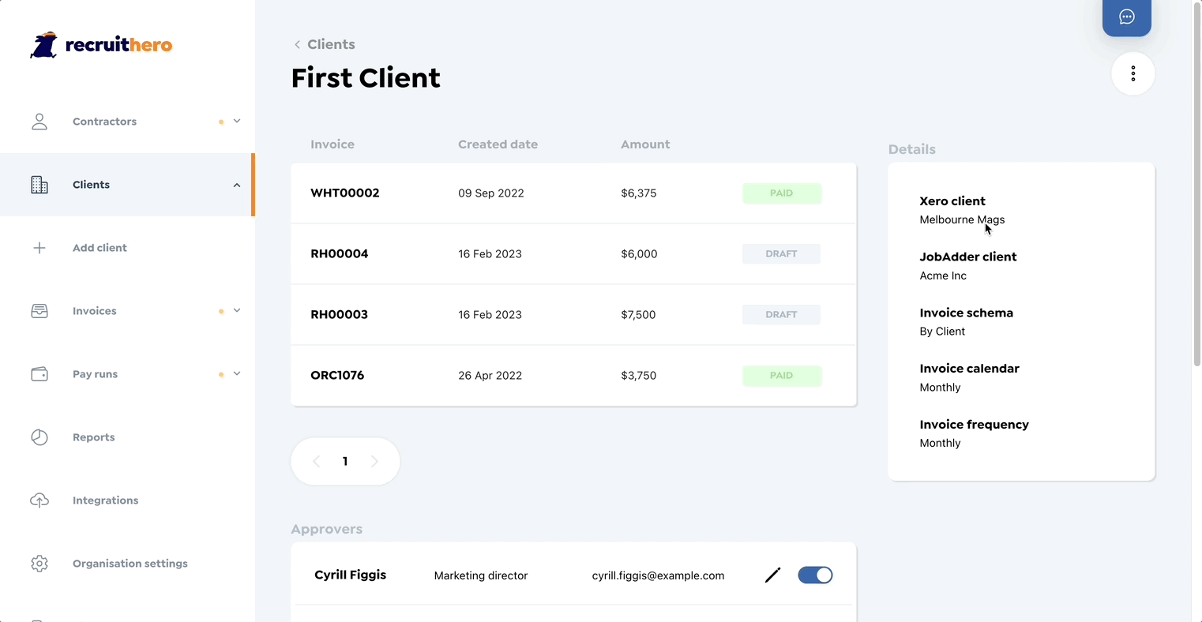This screenshot has width=1202, height=622.
Task: Click the Reports pie chart icon
Action: point(39,437)
